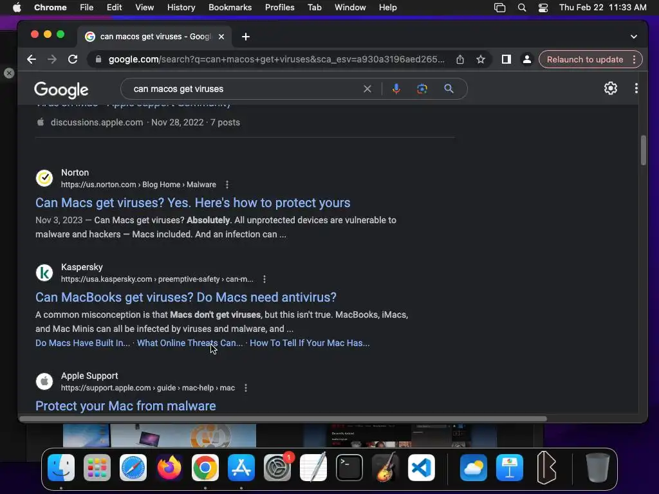This screenshot has width=659, height=494.
Task: Start voice search with the microphone icon
Action: 396,89
